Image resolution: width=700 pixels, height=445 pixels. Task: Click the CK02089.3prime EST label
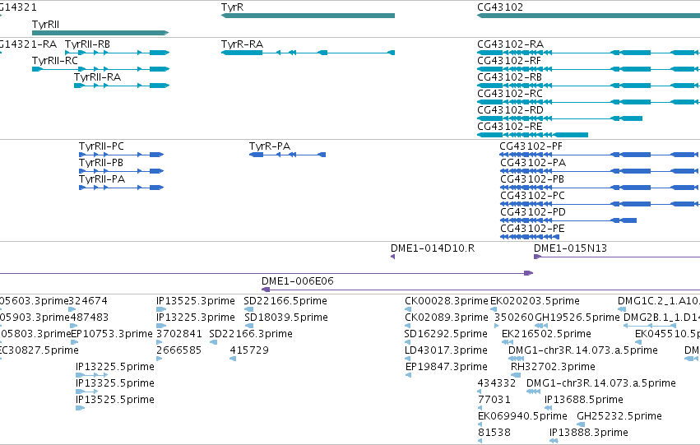[447, 318]
